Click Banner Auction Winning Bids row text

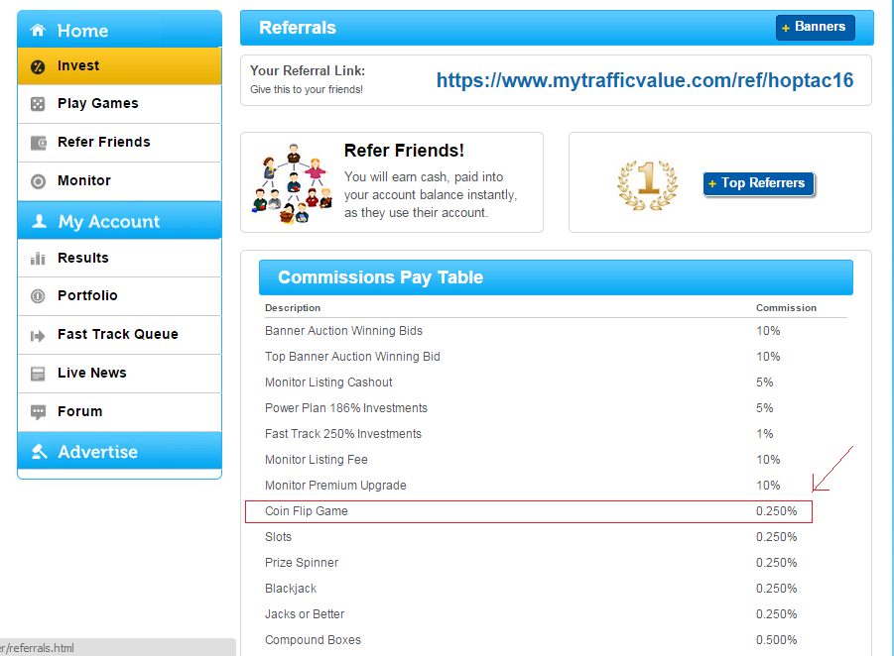(343, 331)
